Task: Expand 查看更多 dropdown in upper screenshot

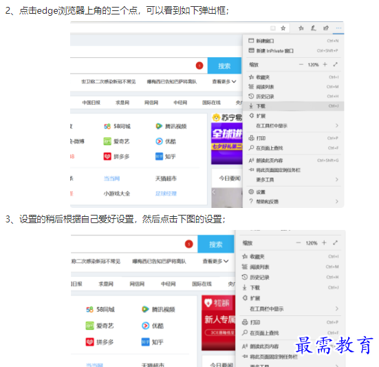Action: (x=224, y=81)
